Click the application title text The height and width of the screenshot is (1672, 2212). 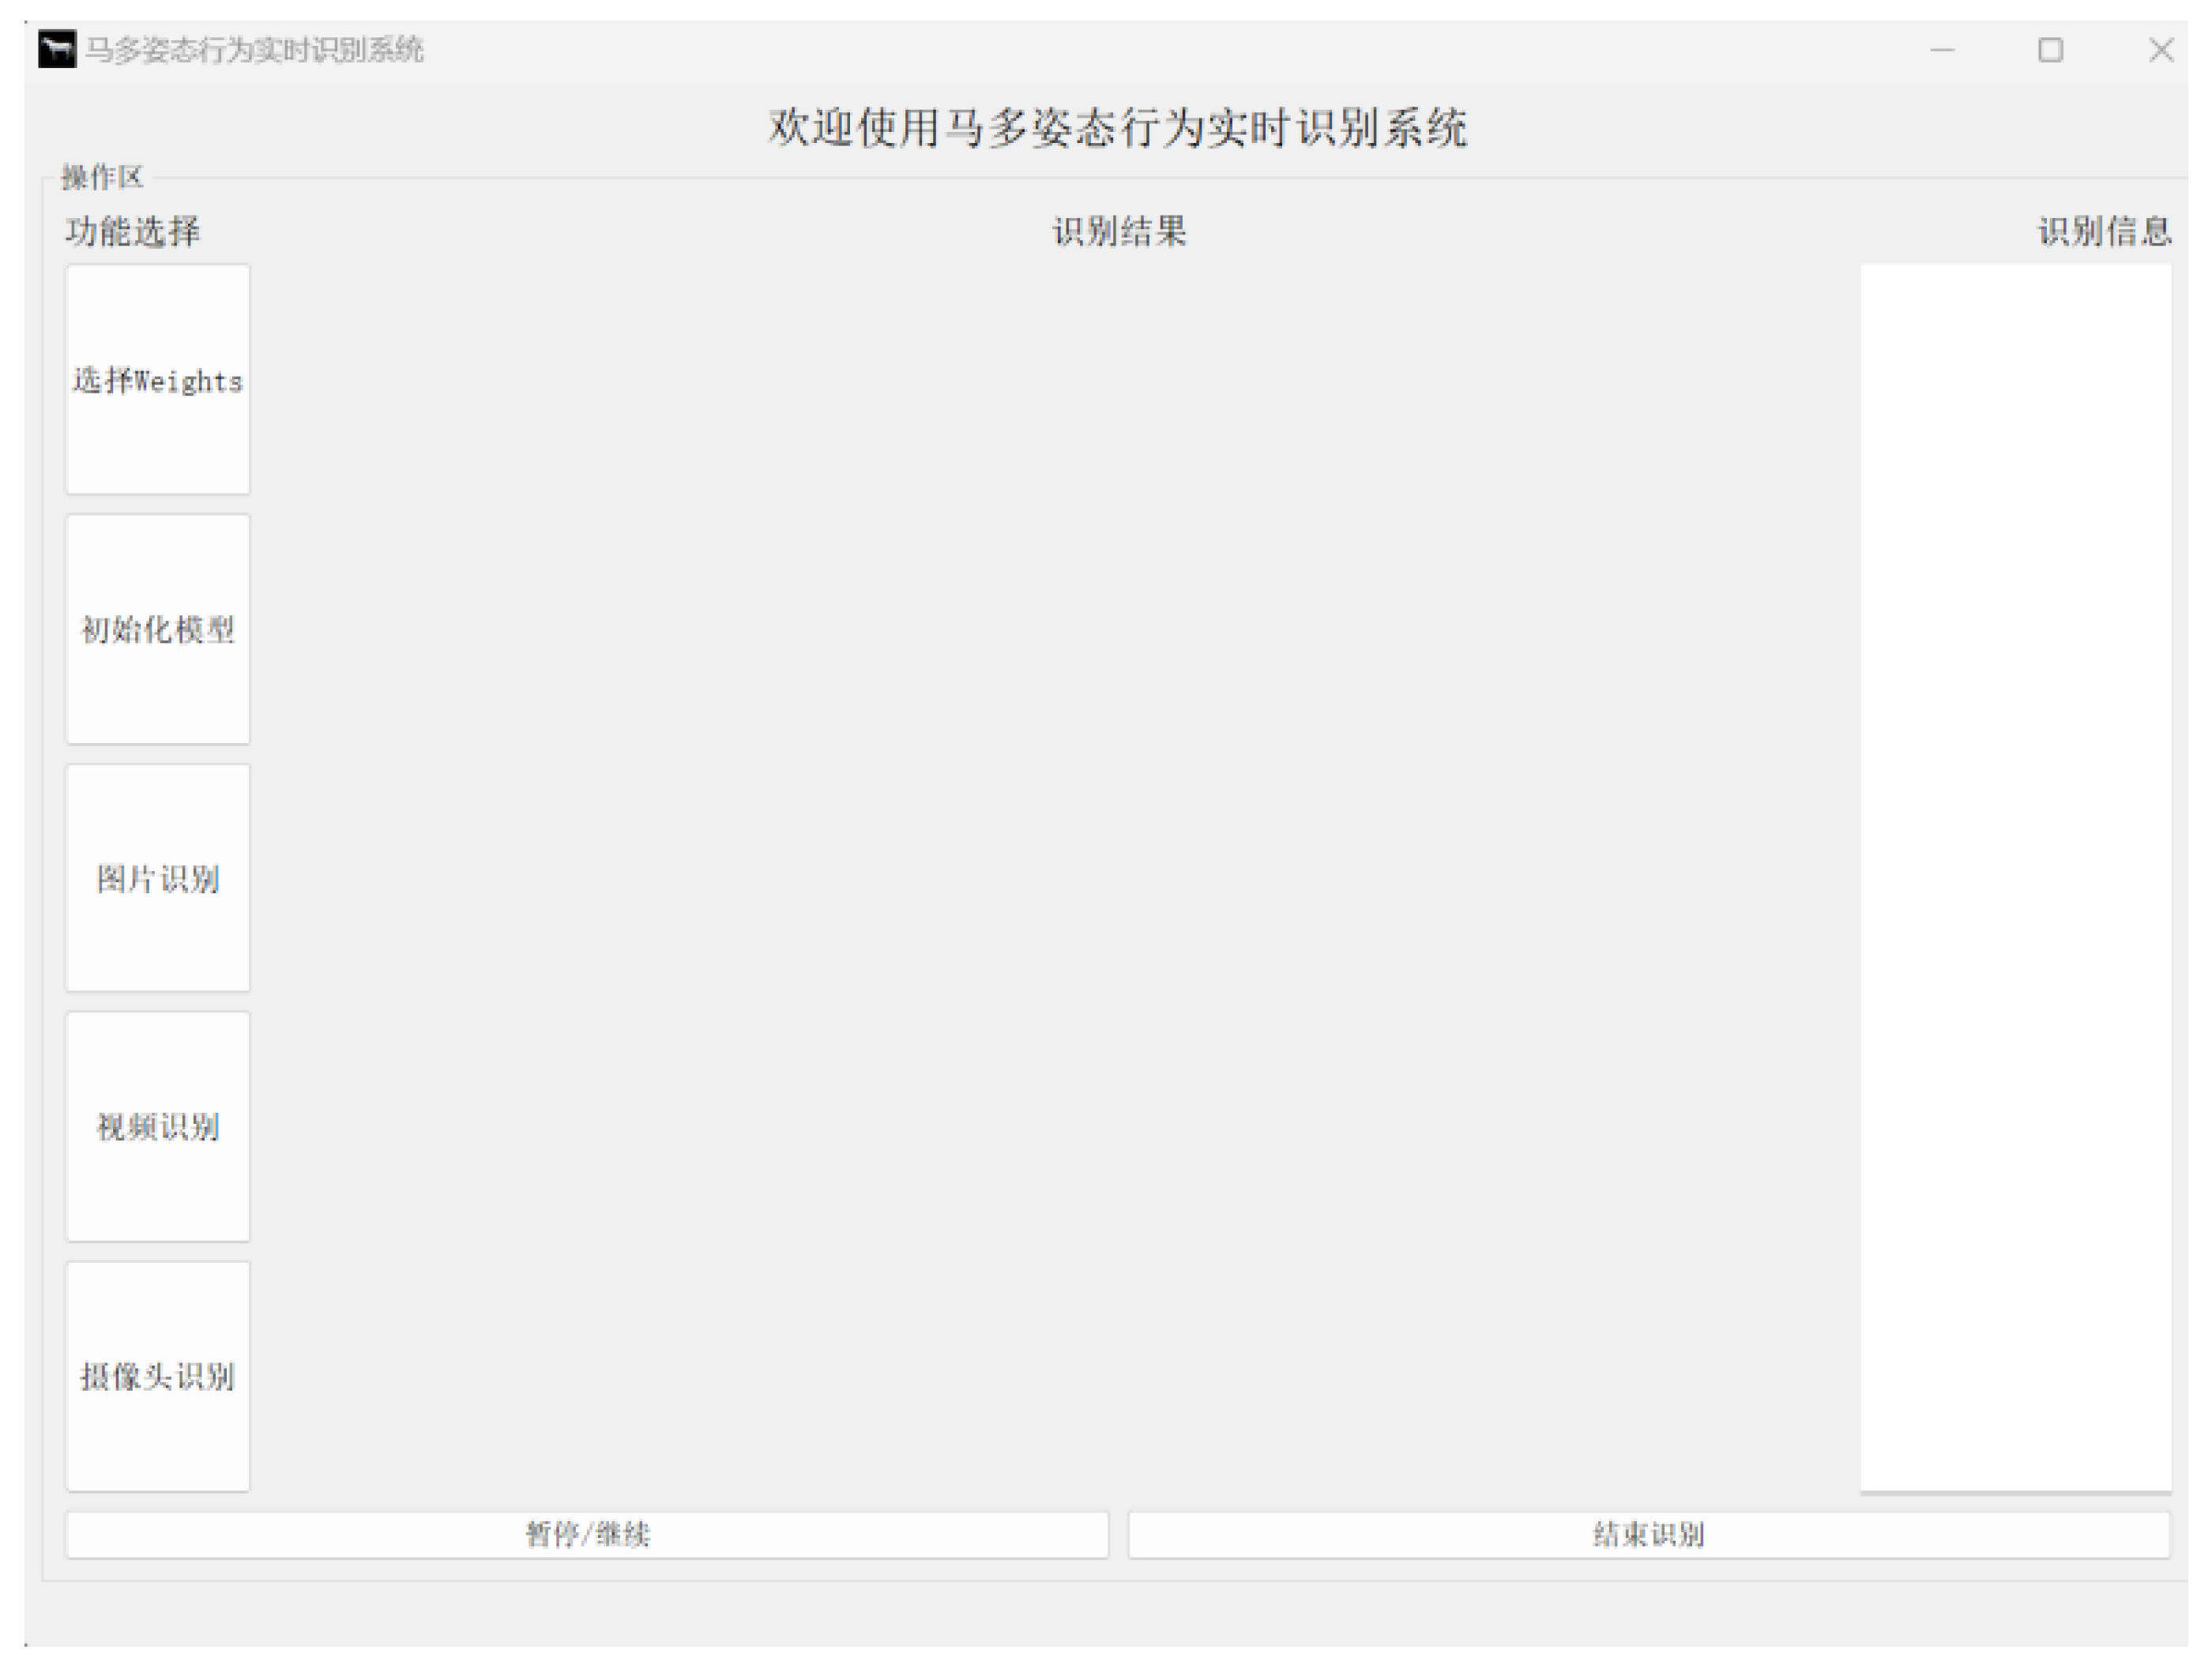[x=256, y=49]
